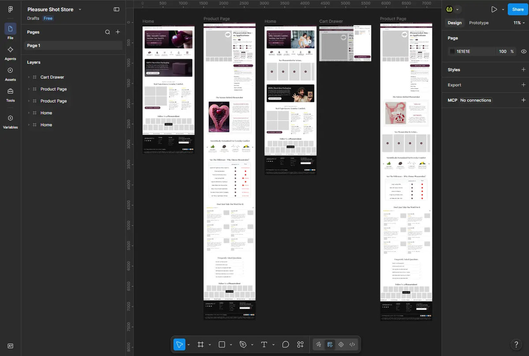Open the 11% zoom level dropdown
The width and height of the screenshot is (529, 356).
[x=519, y=23]
